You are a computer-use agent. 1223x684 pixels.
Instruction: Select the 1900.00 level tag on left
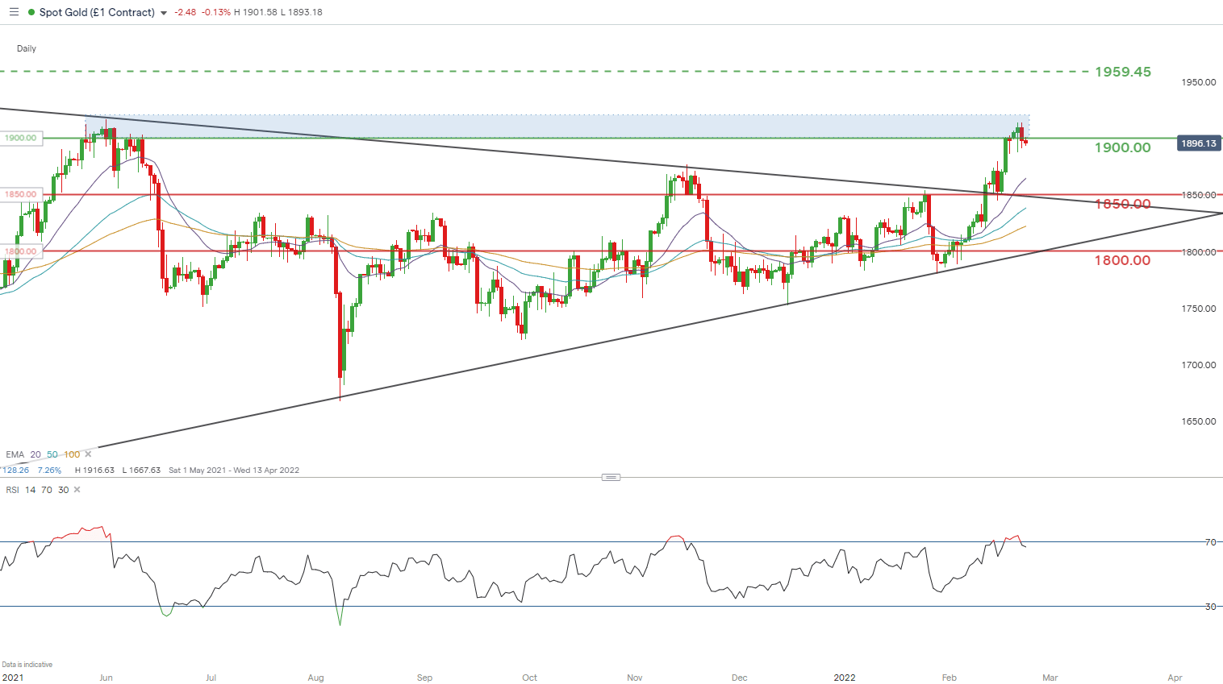pos(20,138)
